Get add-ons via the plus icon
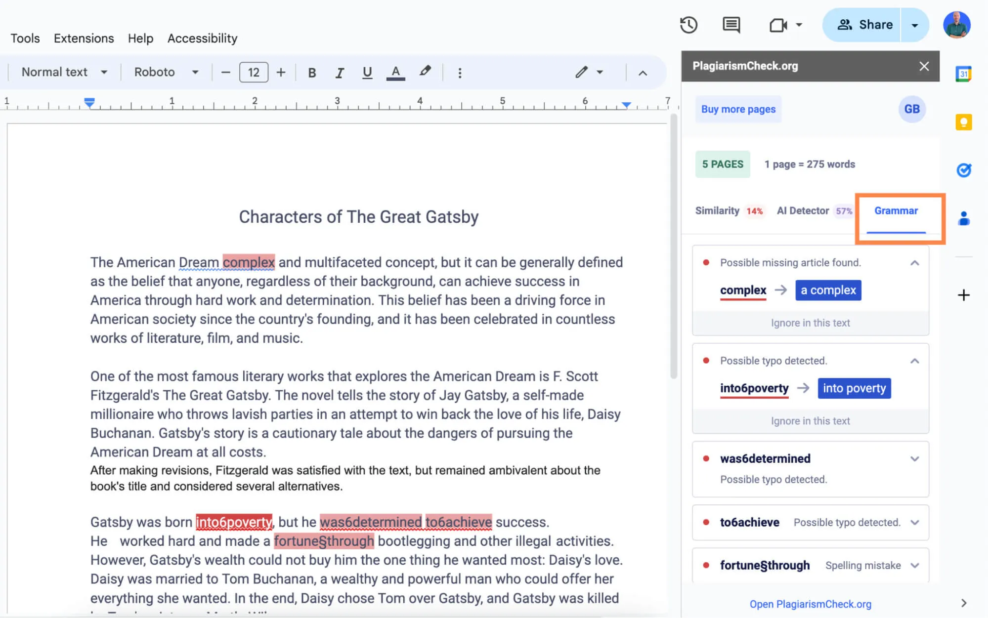The image size is (988, 618). [963, 295]
